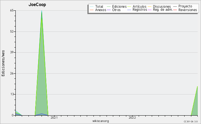This screenshot has width=201, height=124.
Task: Click the red Reversiones line swatch
Action: [175, 10]
